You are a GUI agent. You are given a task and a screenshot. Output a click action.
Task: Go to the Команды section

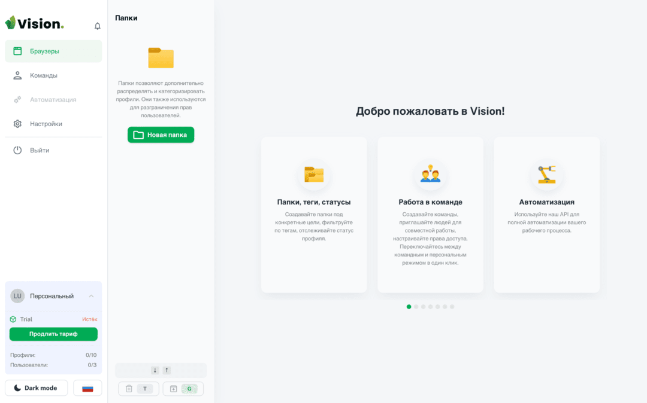tap(53, 75)
